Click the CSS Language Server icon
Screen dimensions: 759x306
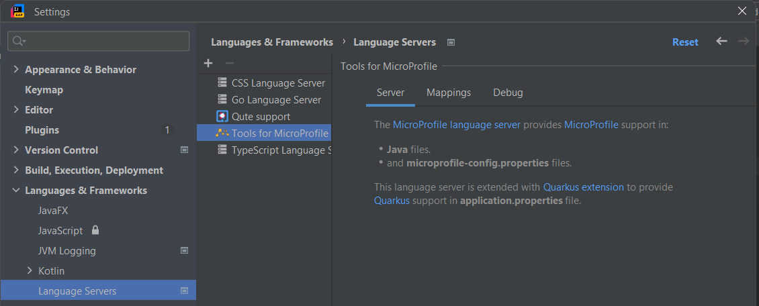point(222,83)
